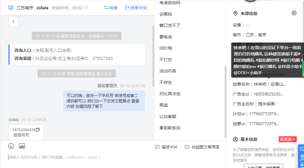Click the image upload icon
Screen dimensions: 304x168
(22, 146)
